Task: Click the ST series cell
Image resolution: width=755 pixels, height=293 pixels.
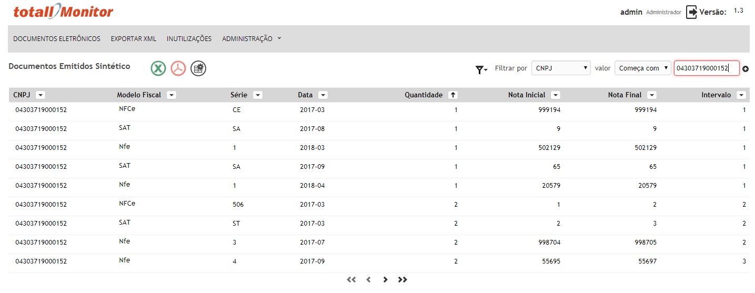Action: [x=236, y=224]
